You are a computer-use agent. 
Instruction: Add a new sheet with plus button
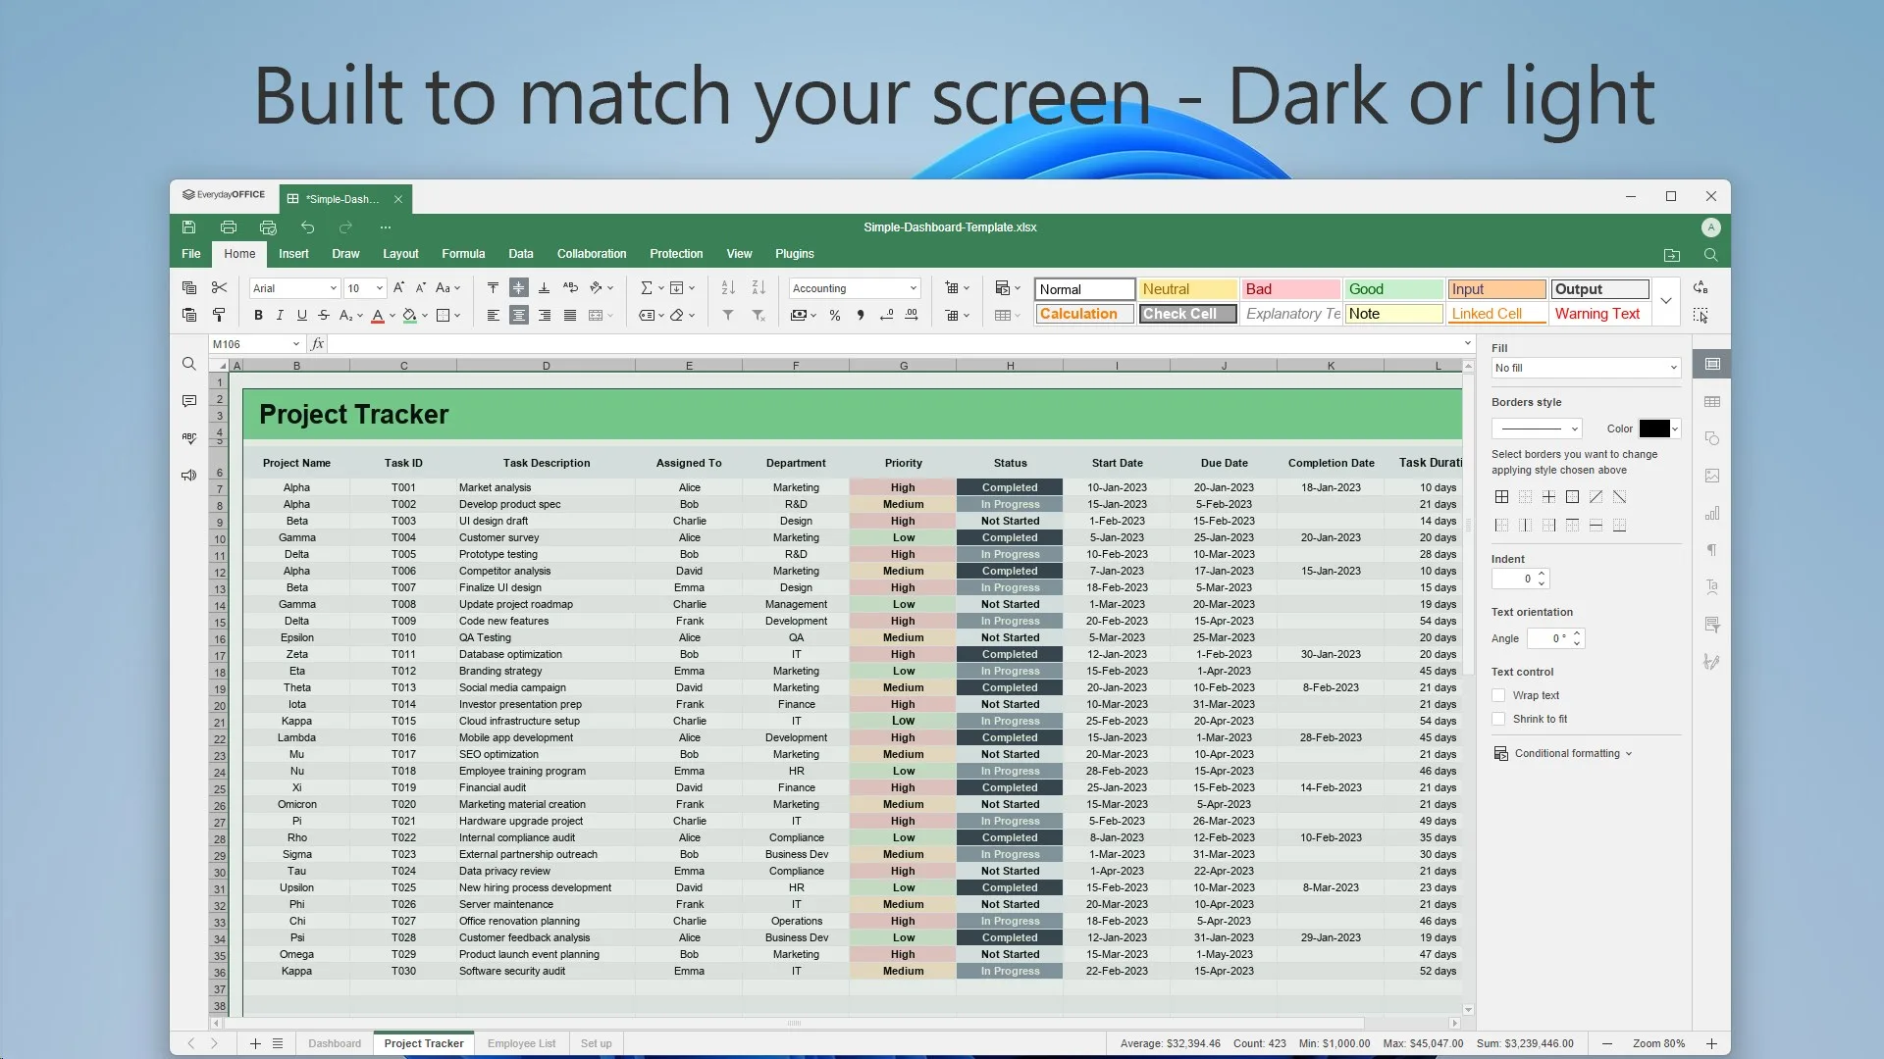point(255,1043)
